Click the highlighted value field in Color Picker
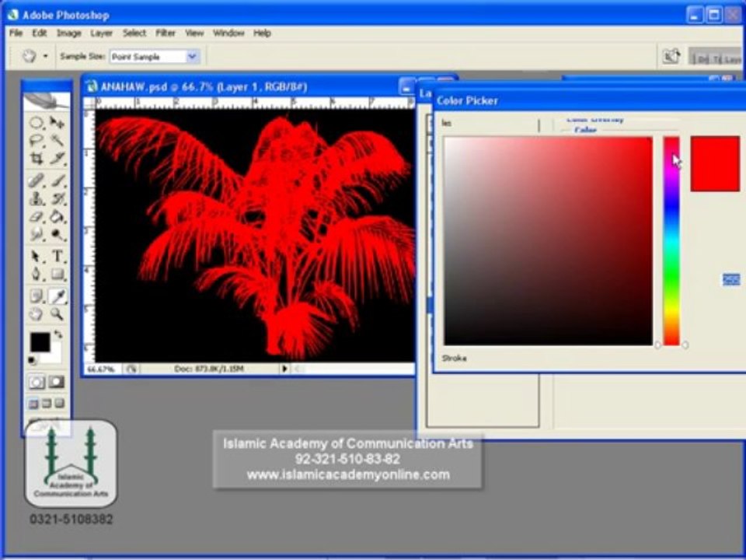 point(731,279)
